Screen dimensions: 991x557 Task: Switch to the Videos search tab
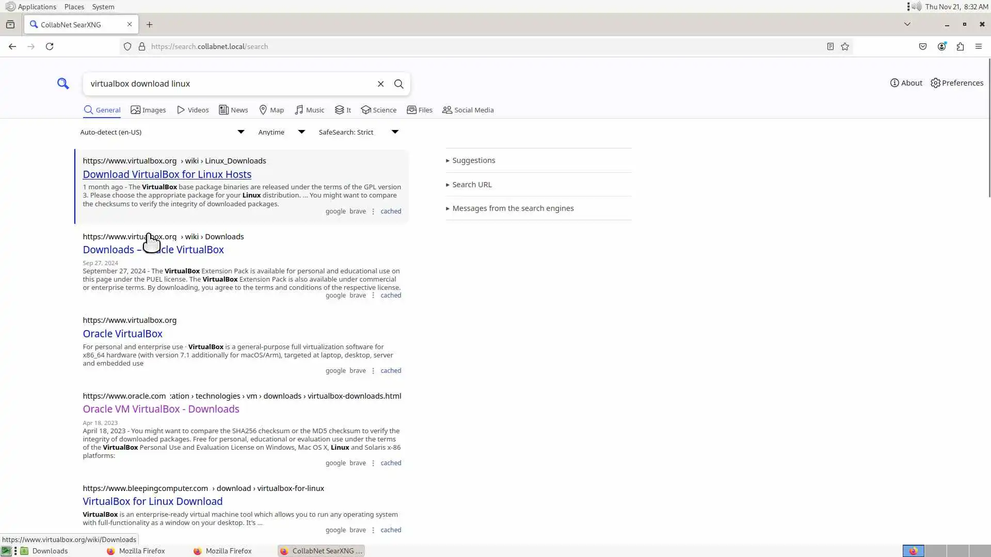[193, 110]
